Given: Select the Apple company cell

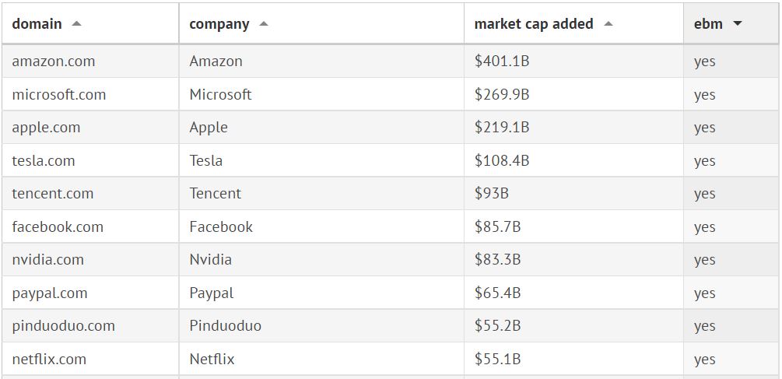Looking at the screenshot, I should (209, 128).
